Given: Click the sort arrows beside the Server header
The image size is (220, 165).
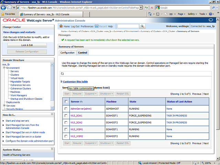Looking at the screenshot, I should [x=81, y=102].
